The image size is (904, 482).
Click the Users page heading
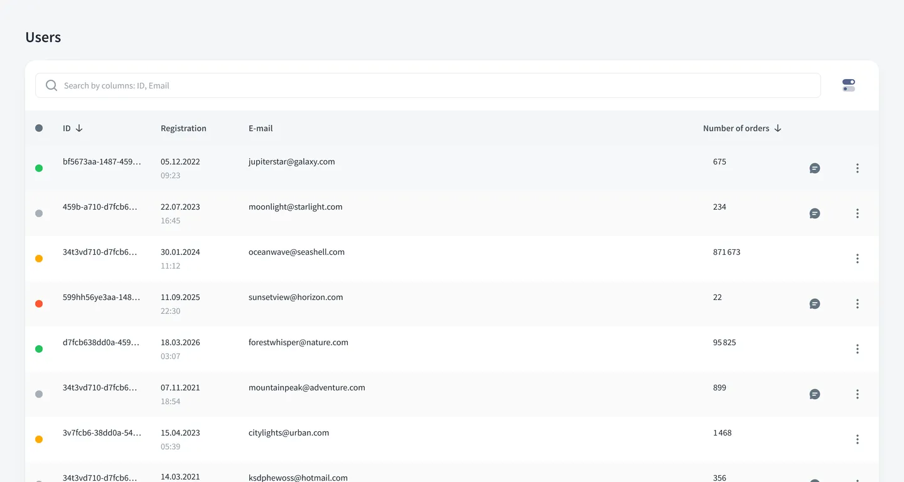point(43,37)
